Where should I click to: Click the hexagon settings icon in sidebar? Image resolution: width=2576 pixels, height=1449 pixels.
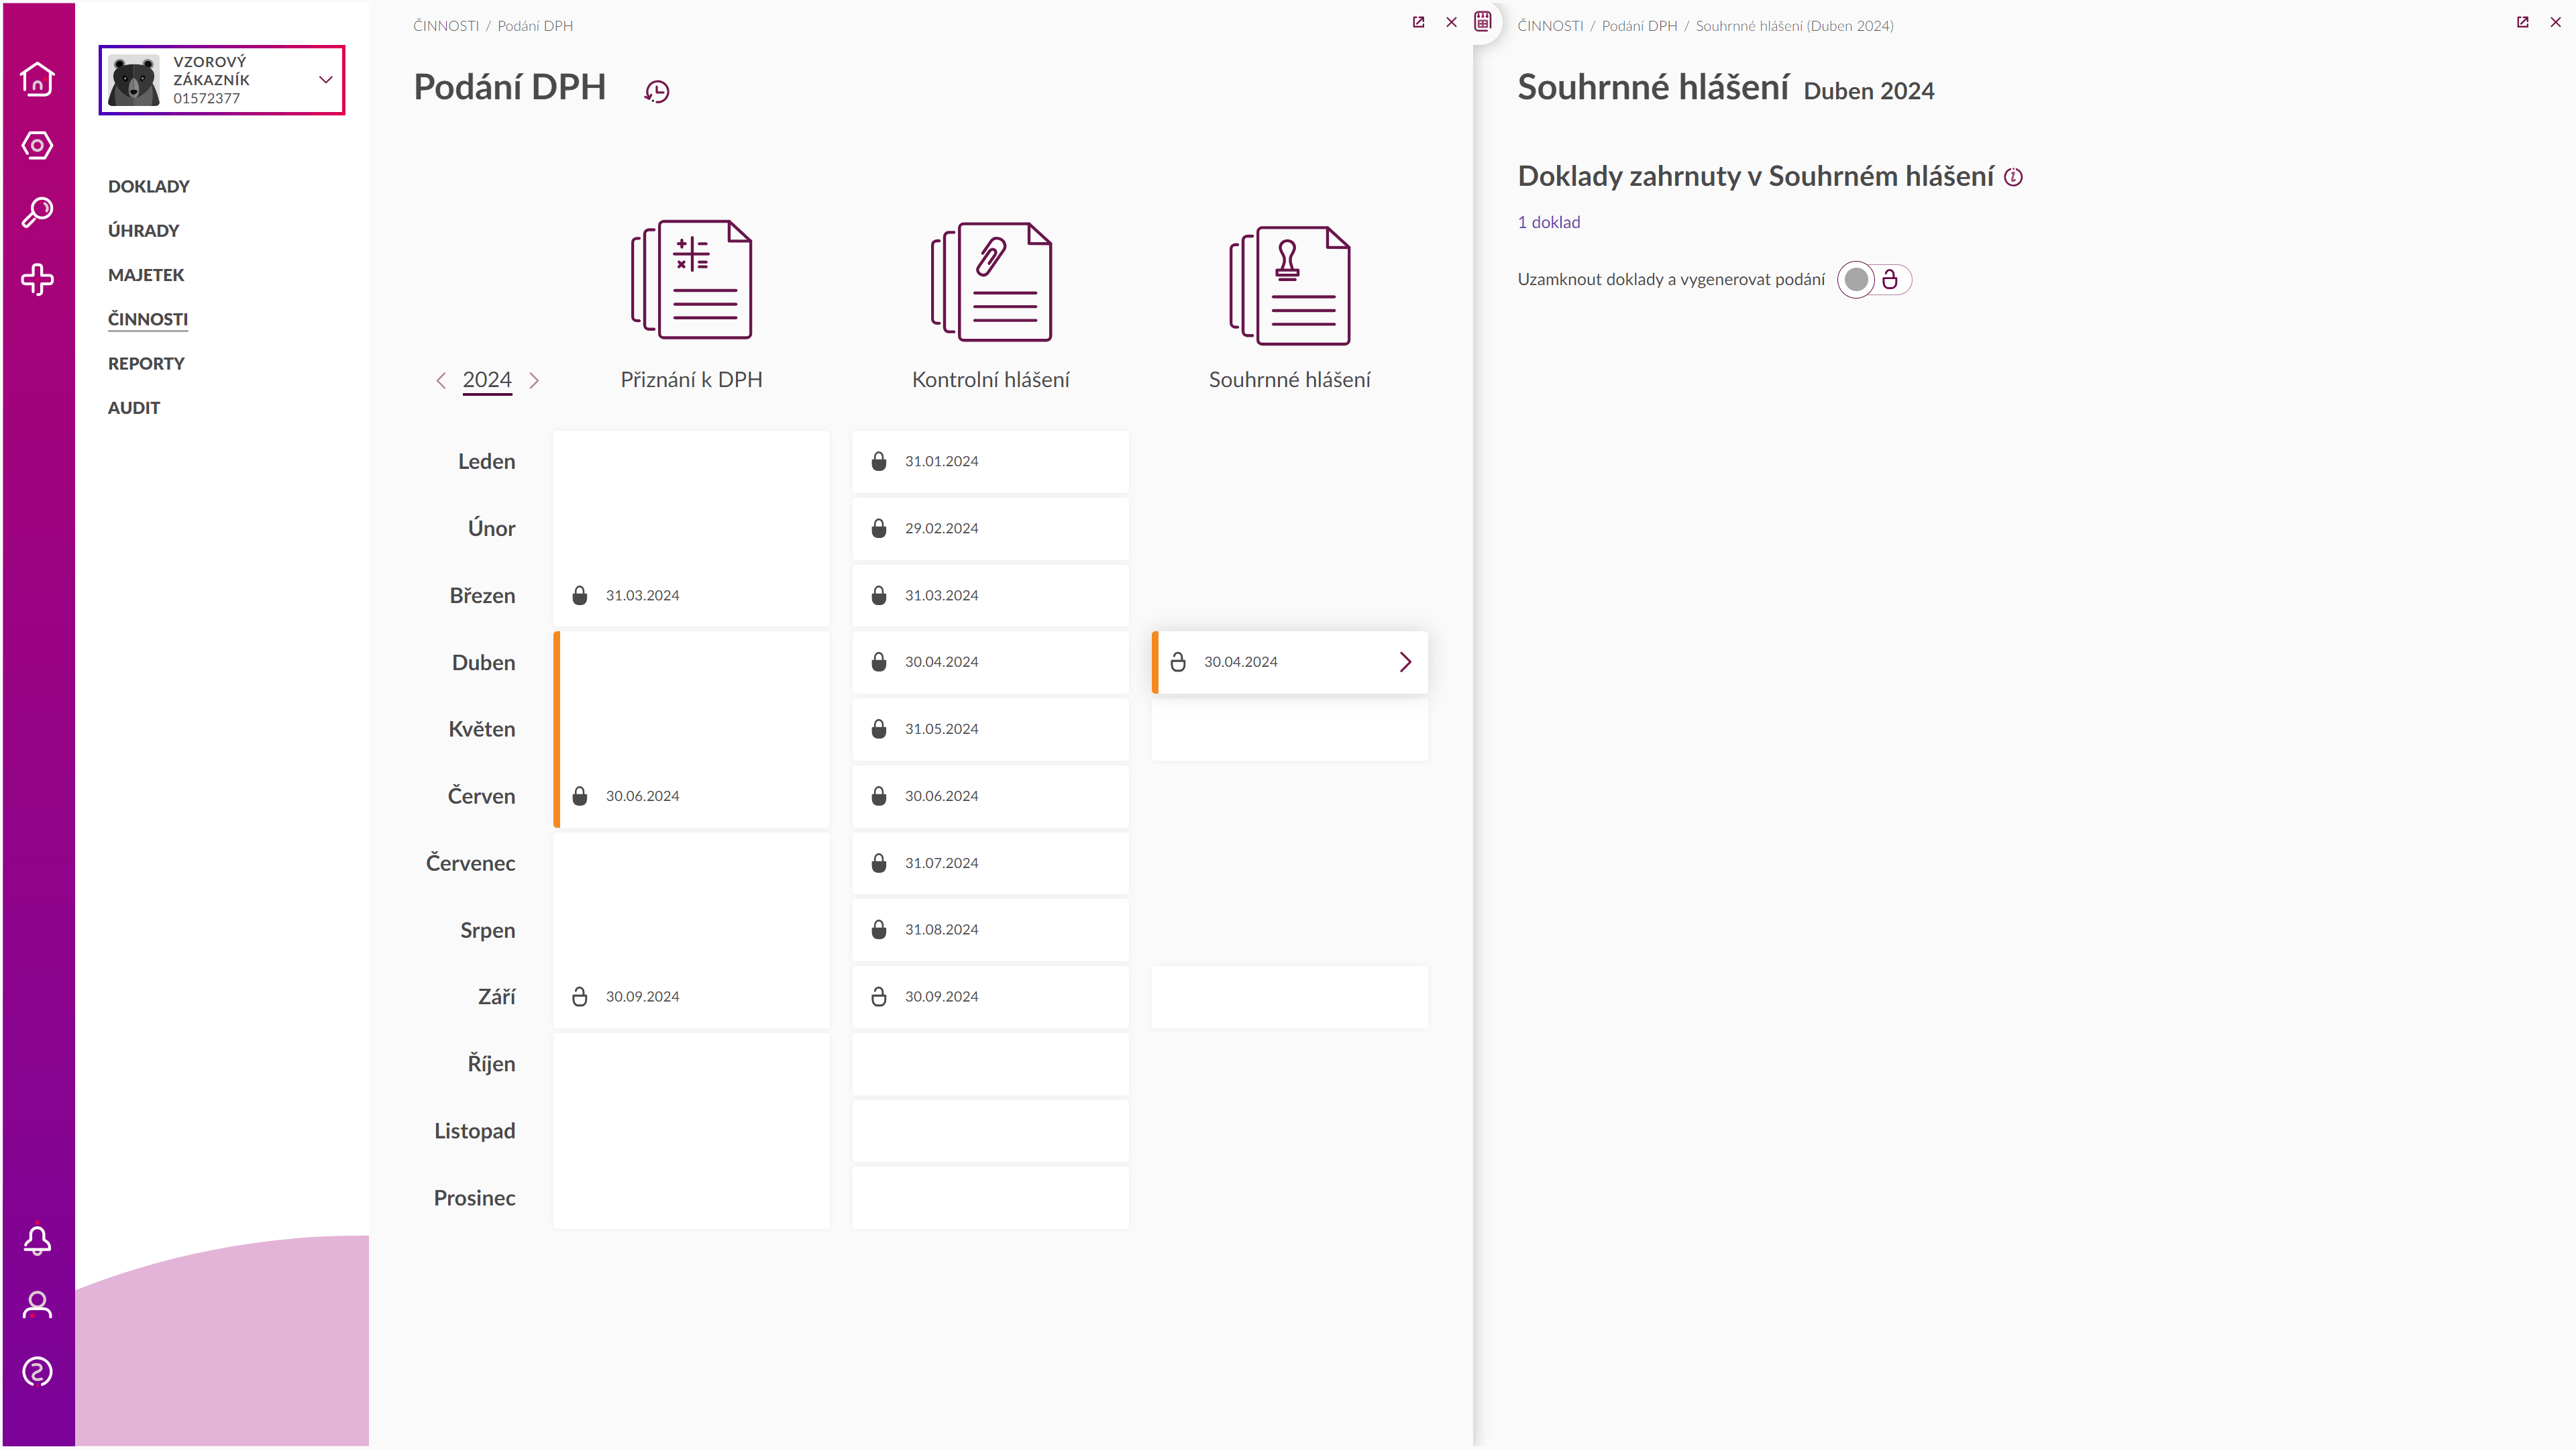coord(37,146)
